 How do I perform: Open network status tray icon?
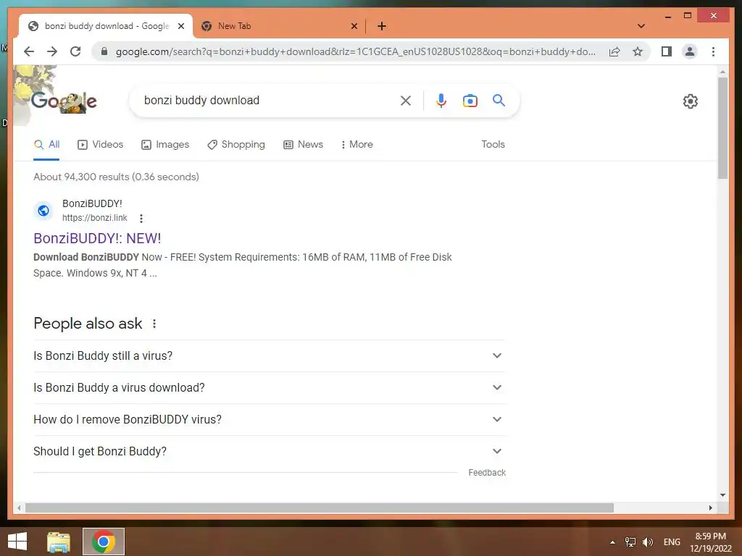pyautogui.click(x=630, y=542)
